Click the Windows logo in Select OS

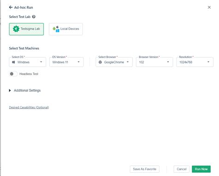click(13, 62)
